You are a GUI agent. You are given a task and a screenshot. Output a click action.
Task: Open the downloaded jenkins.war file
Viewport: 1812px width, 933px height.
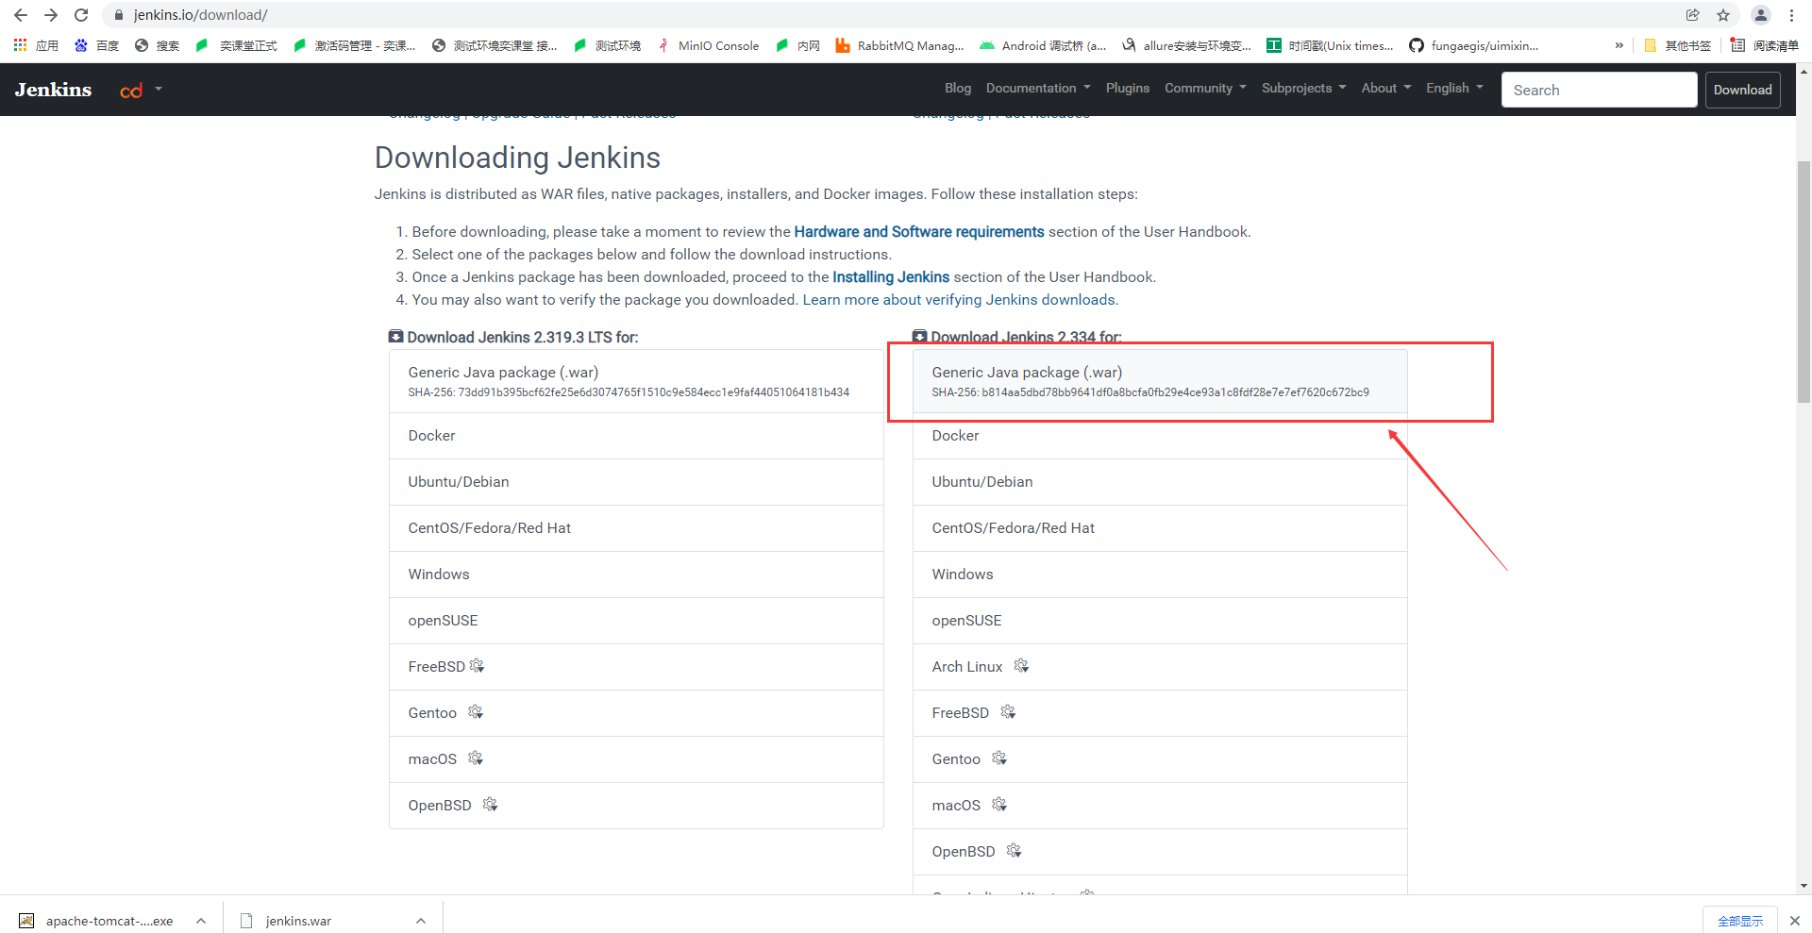tap(287, 921)
